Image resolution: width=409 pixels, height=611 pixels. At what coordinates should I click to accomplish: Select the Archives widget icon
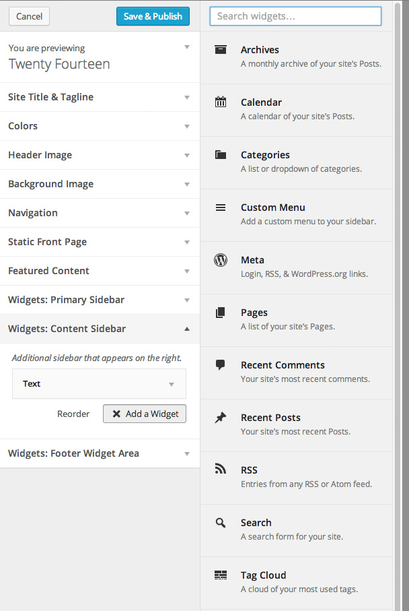(x=221, y=49)
